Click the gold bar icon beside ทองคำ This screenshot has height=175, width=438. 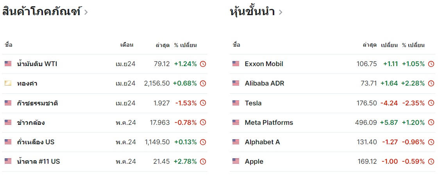coord(8,83)
